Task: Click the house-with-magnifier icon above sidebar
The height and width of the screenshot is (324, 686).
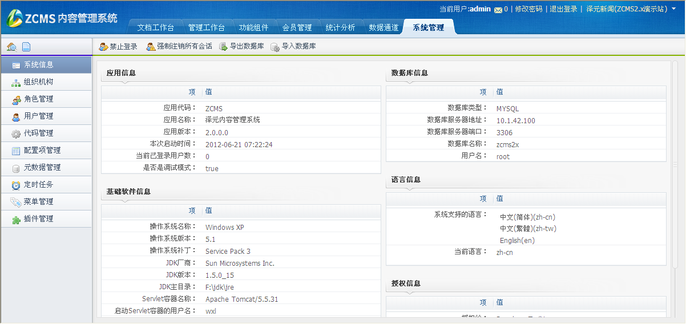Action: (x=11, y=47)
